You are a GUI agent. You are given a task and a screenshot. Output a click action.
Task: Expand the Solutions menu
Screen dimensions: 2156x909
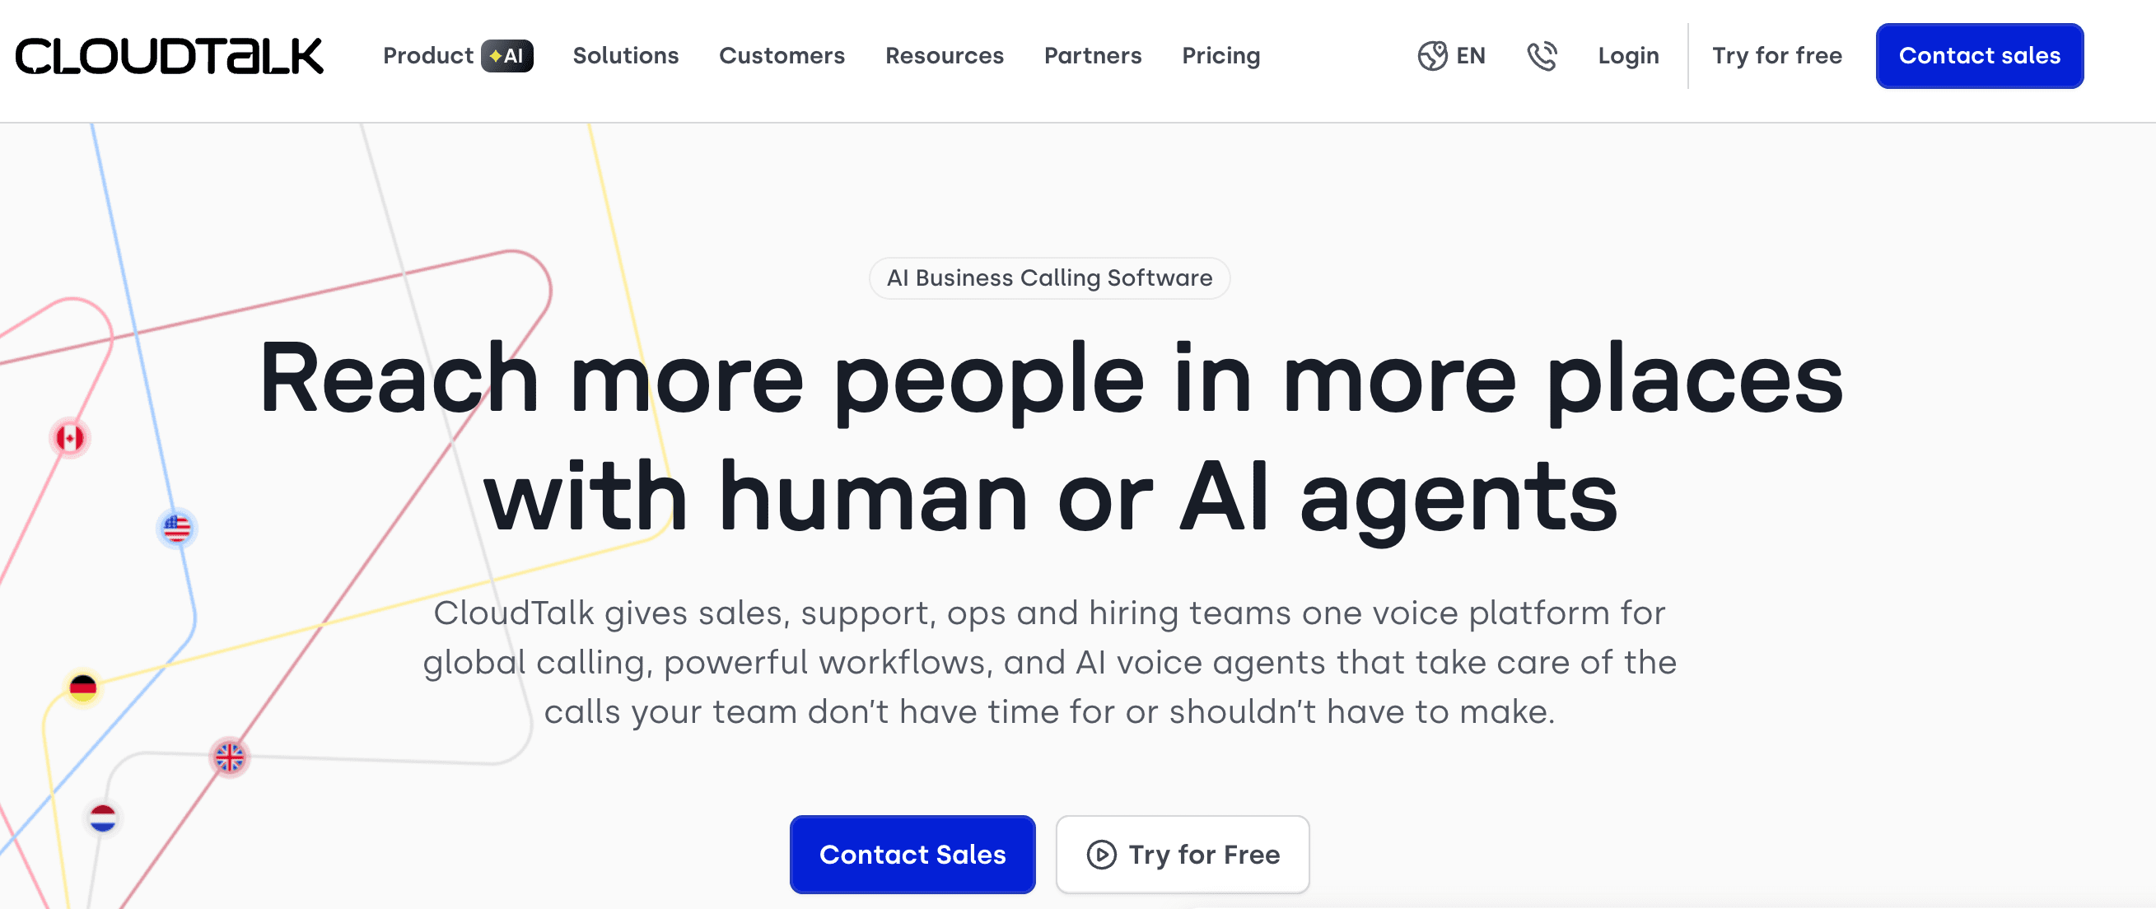point(625,56)
